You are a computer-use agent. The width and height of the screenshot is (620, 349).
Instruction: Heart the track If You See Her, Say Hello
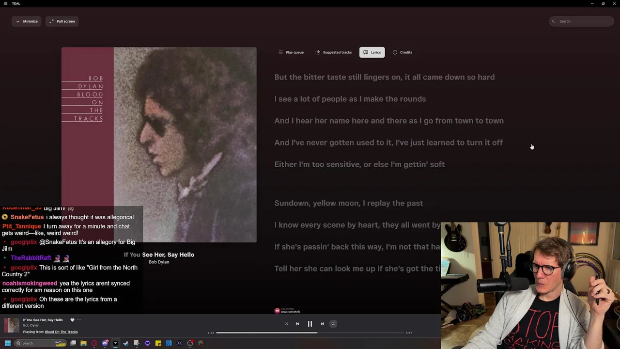tap(72, 320)
